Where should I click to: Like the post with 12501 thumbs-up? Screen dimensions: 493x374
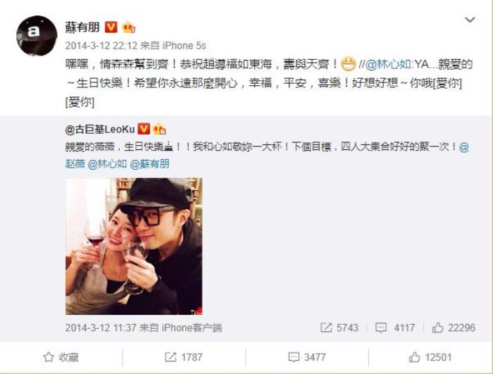430,357
